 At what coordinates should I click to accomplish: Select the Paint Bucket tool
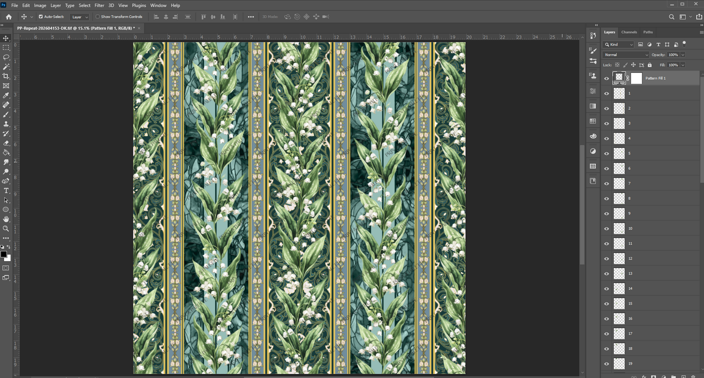pyautogui.click(x=6, y=152)
